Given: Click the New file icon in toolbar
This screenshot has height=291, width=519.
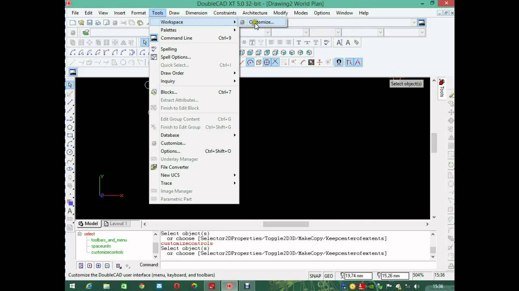Looking at the screenshot, I should click(x=73, y=23).
